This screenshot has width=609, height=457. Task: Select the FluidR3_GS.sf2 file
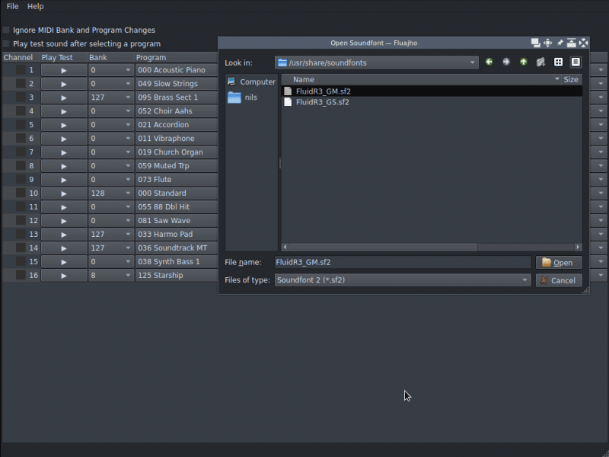coord(322,102)
